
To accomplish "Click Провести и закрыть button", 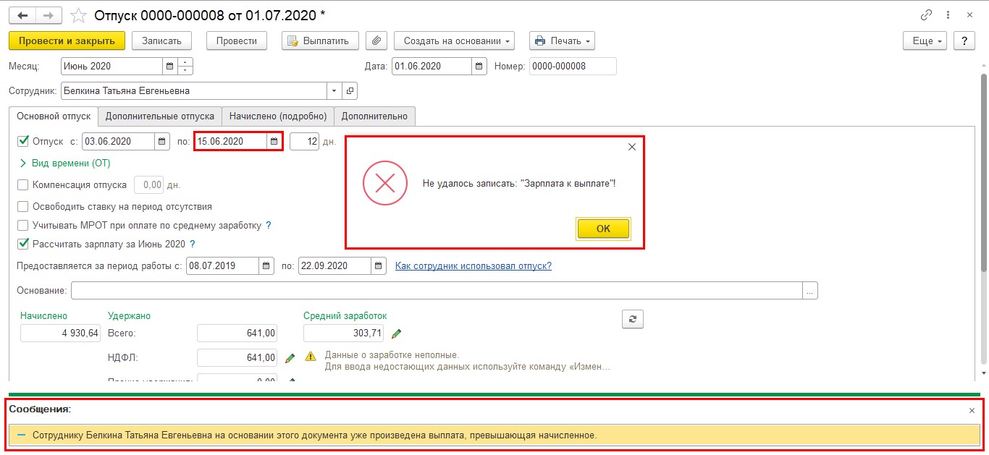I will pos(67,41).
